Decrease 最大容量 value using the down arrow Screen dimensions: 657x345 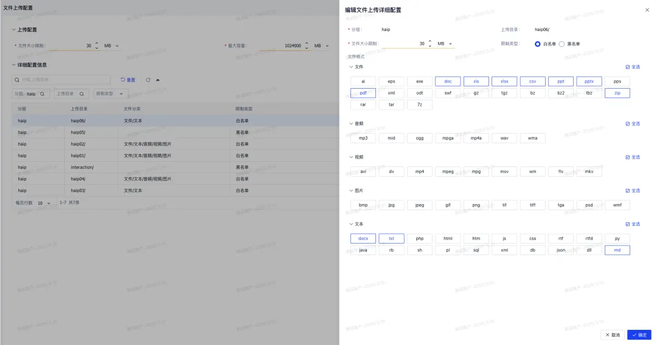307,47
